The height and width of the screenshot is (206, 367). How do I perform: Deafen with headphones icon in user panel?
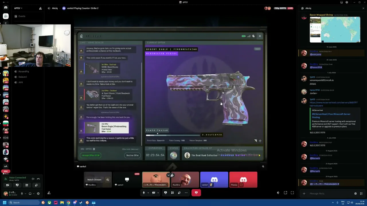(30, 194)
